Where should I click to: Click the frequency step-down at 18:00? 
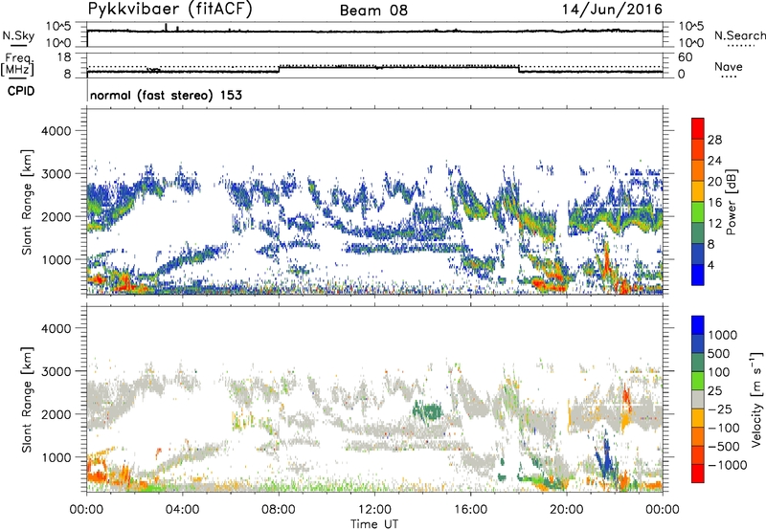pyautogui.click(x=519, y=69)
